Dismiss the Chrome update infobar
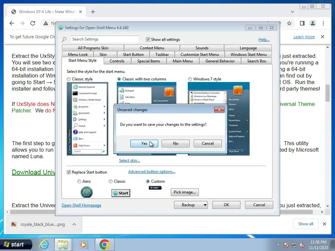 click(x=323, y=37)
